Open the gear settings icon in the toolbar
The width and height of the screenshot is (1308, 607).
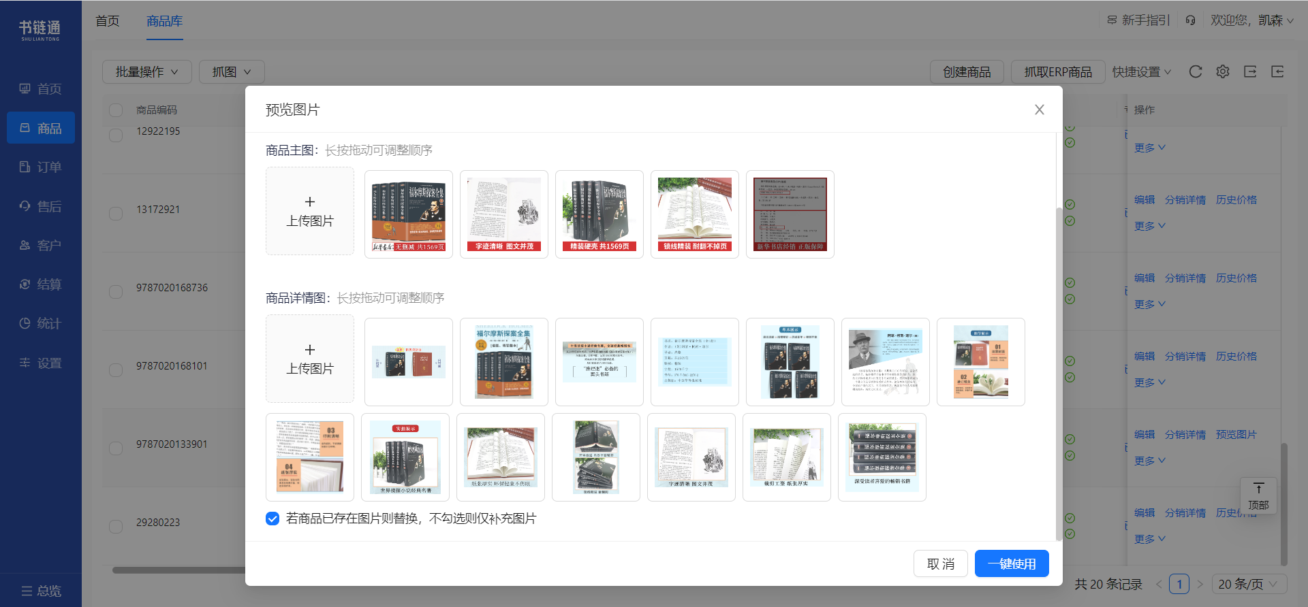point(1223,71)
